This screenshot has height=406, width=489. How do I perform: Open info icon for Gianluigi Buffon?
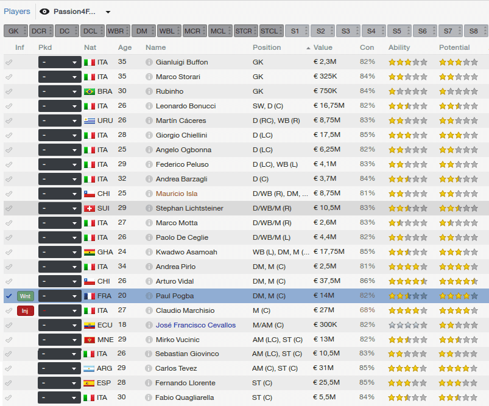tap(149, 62)
